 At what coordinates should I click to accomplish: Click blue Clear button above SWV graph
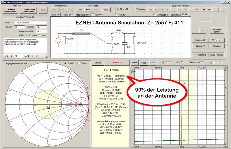click(x=135, y=63)
